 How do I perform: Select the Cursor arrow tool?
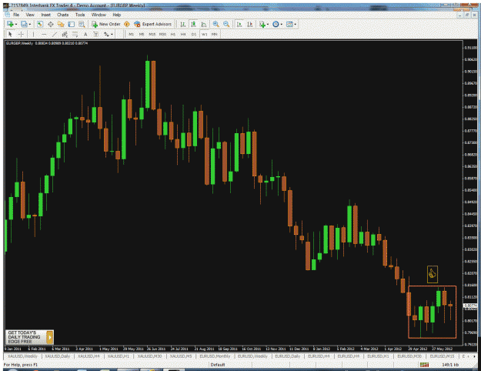pos(10,35)
